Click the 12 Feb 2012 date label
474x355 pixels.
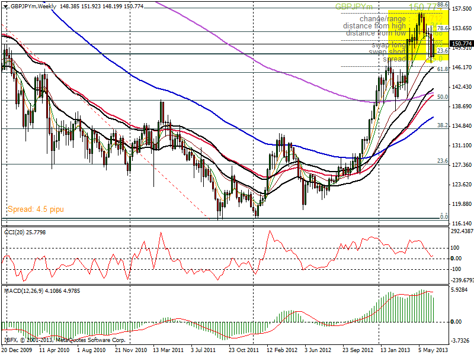click(x=282, y=350)
